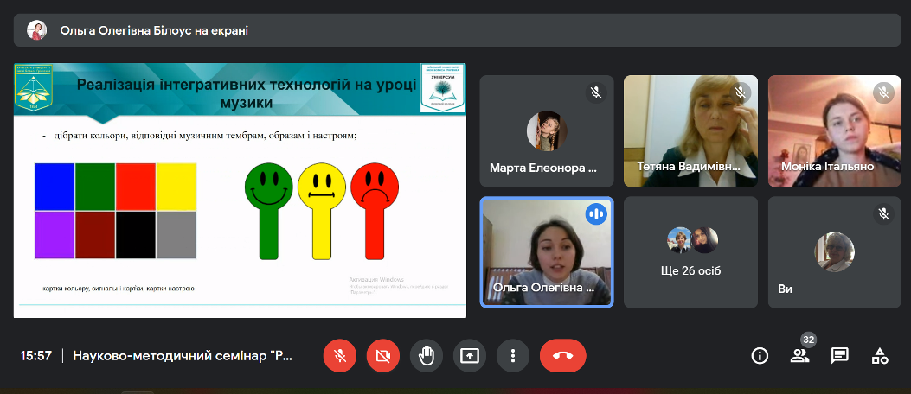Click the muted mic icon on the 'Ви' tile
Viewport: 911px width, 394px height.
coord(883,214)
